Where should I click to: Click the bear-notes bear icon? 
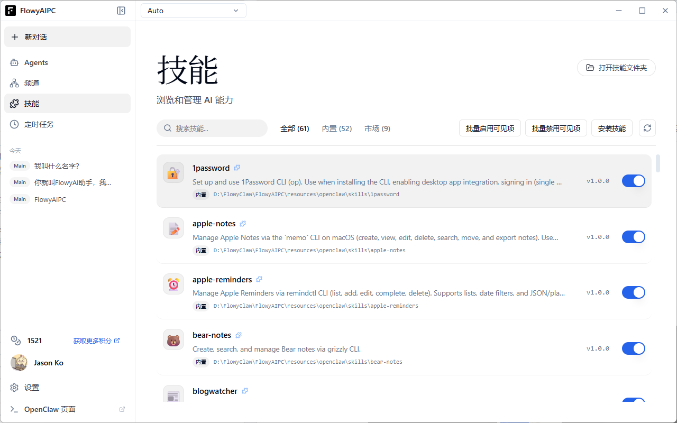173,339
